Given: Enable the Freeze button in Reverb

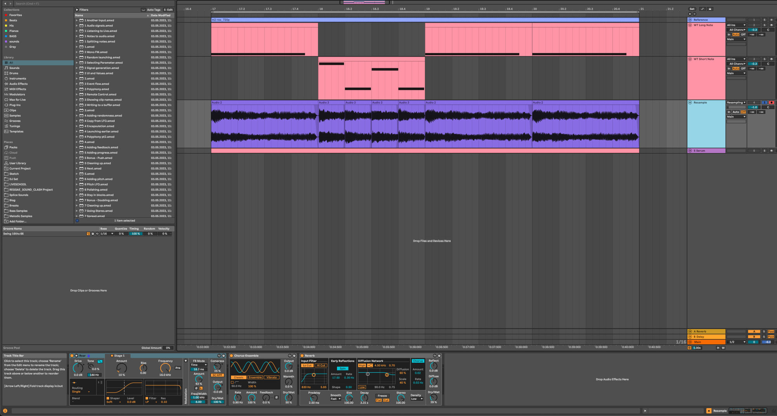Looking at the screenshot, I should (382, 396).
